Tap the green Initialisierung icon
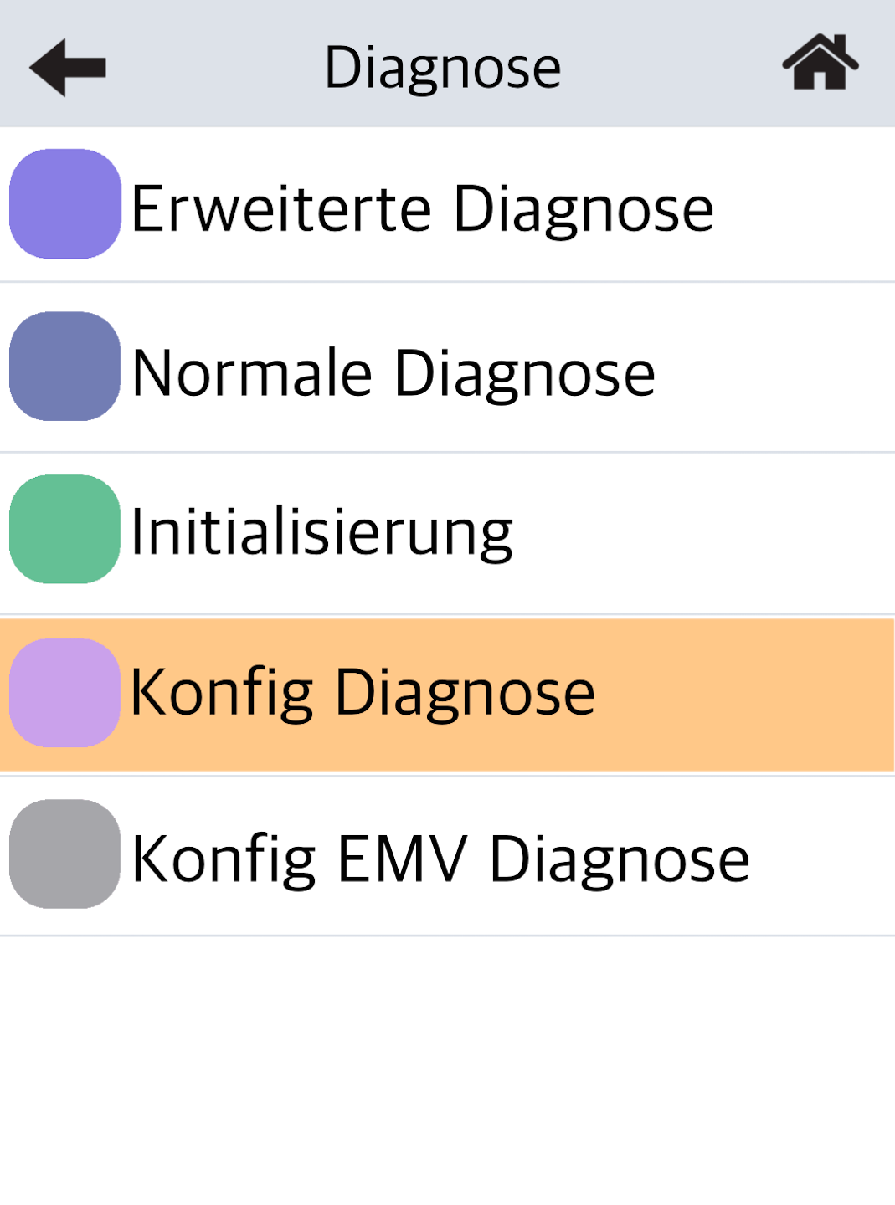895x1205 pixels. click(x=65, y=529)
